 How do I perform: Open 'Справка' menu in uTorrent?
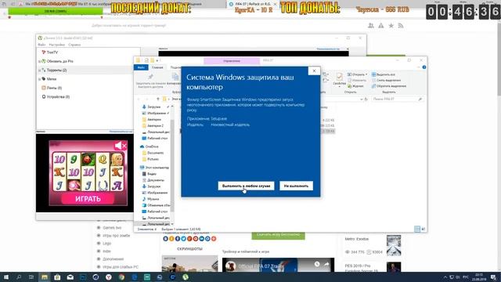pyautogui.click(x=74, y=45)
